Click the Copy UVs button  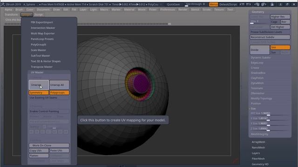click(39, 150)
